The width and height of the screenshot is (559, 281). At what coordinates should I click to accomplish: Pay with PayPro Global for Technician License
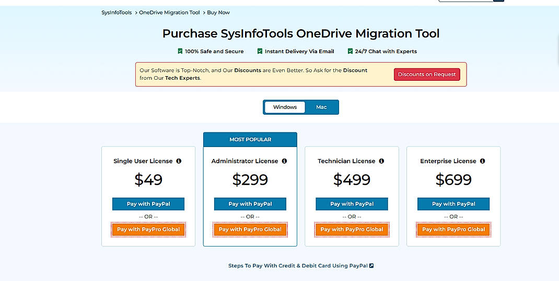pos(352,229)
